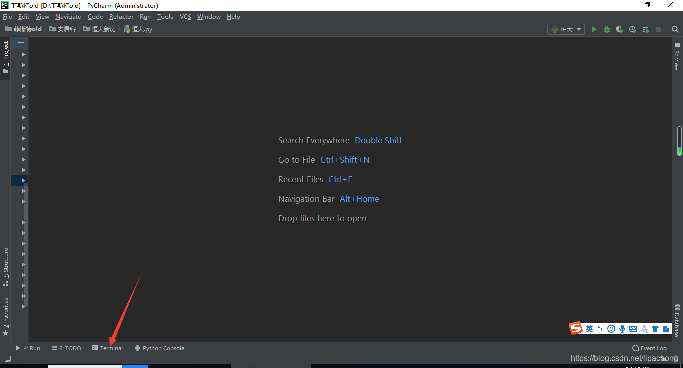Click the Double Shift shortcut text
The height and width of the screenshot is (368, 683).
[378, 140]
